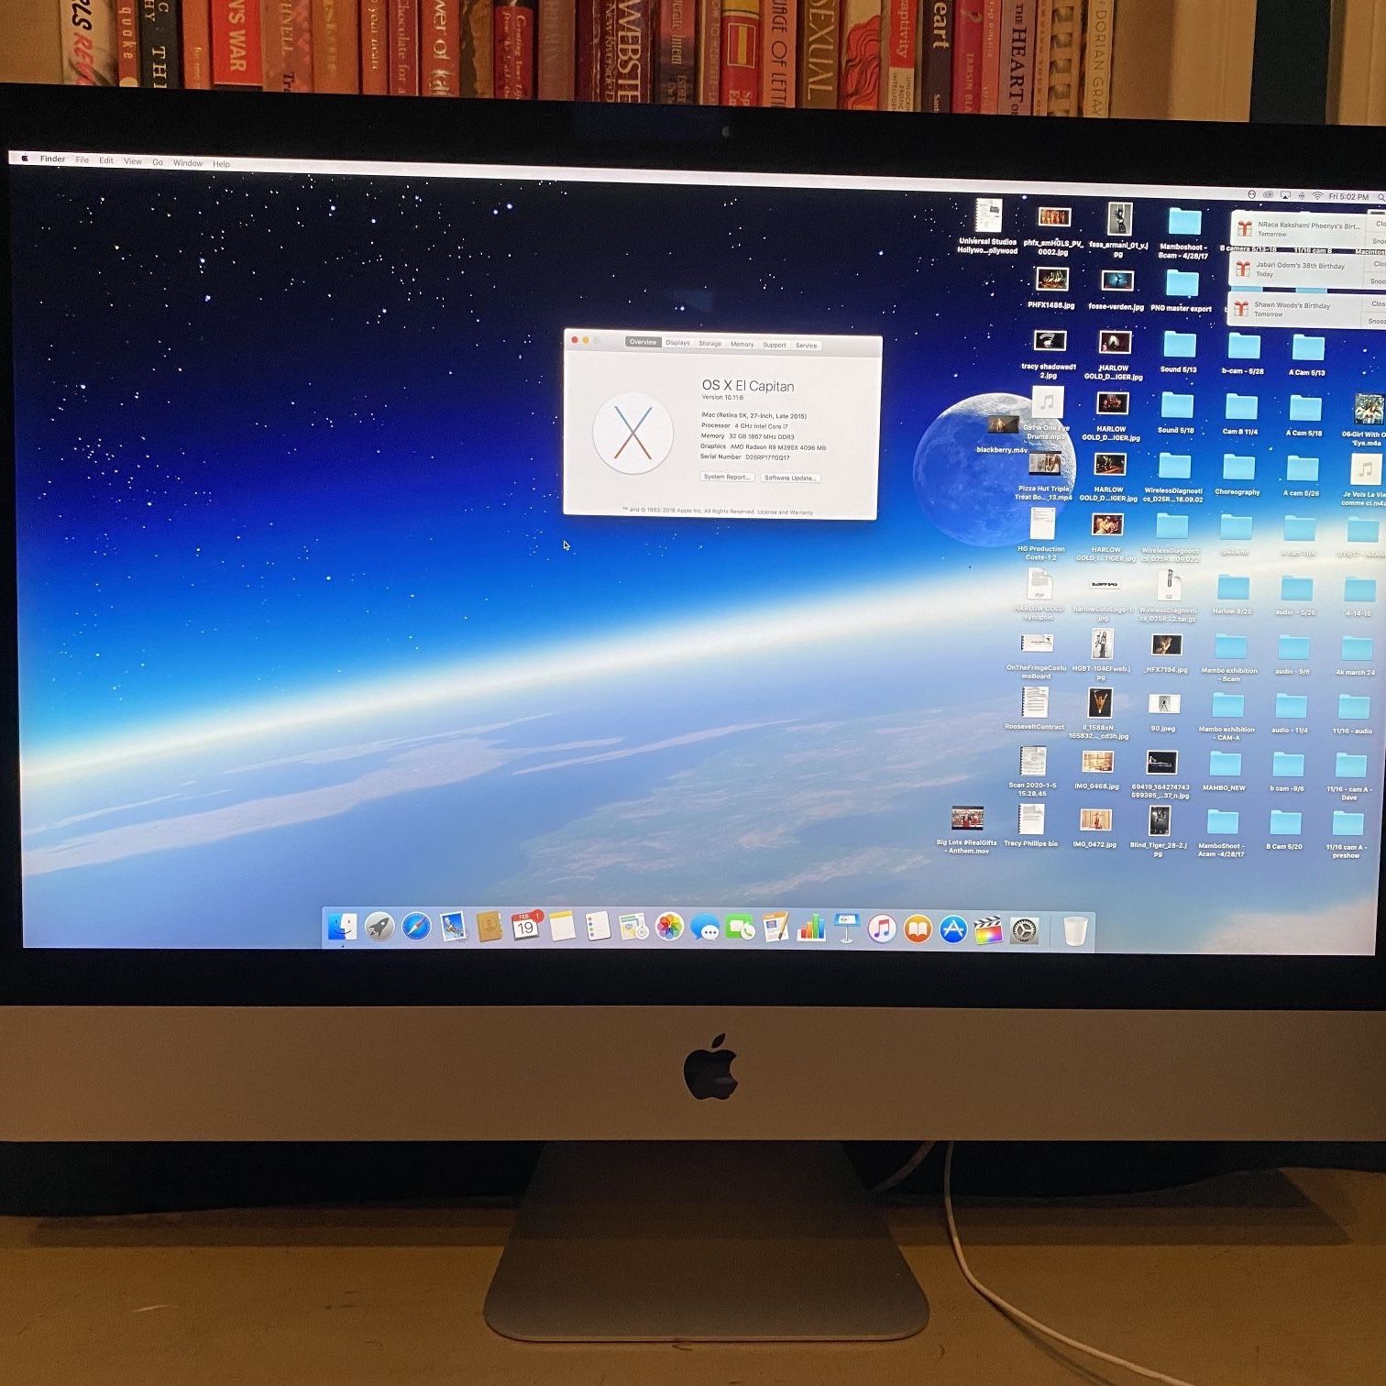
Task: Open the Apple menu
Action: 25,159
